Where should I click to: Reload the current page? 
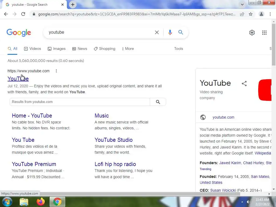pos(23,14)
